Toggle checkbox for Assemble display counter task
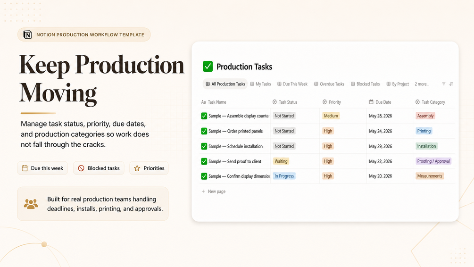Viewport: 474px width, 267px height. coord(204,116)
